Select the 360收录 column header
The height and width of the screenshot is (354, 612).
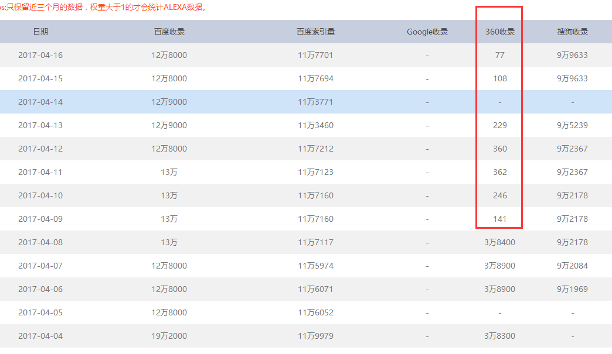click(x=500, y=32)
